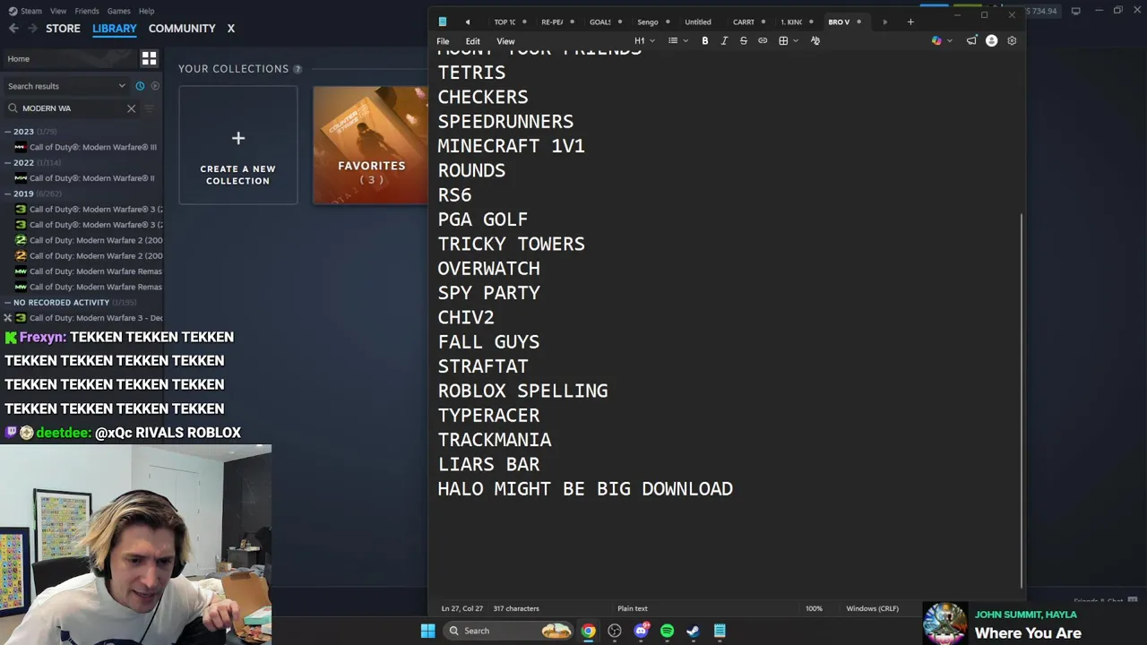Switch Steam library to grid view
Screen dimensions: 1147x645
(x=149, y=58)
